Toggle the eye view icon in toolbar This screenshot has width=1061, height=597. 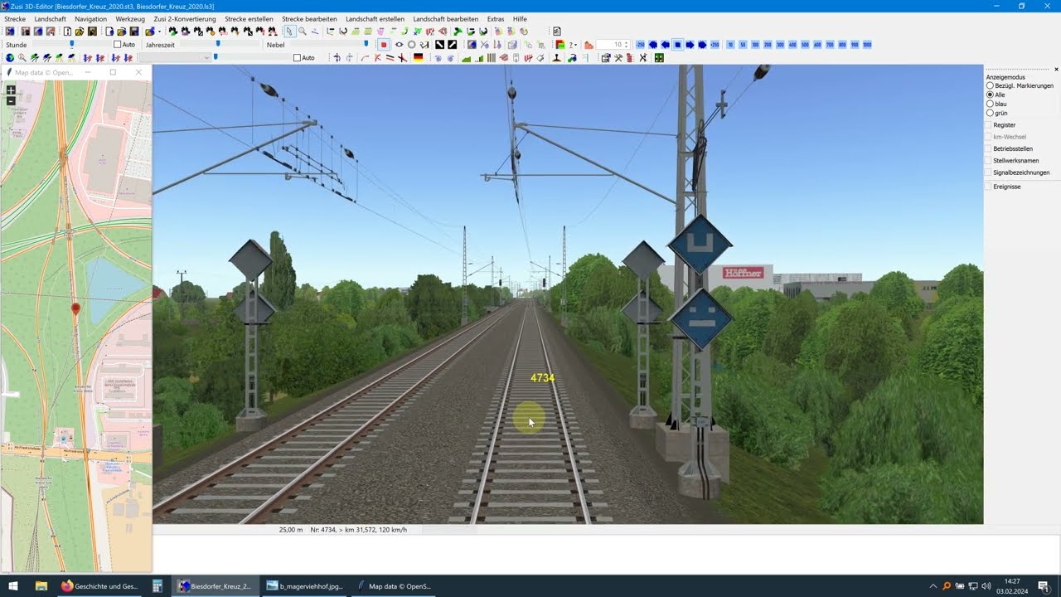pyautogui.click(x=399, y=45)
